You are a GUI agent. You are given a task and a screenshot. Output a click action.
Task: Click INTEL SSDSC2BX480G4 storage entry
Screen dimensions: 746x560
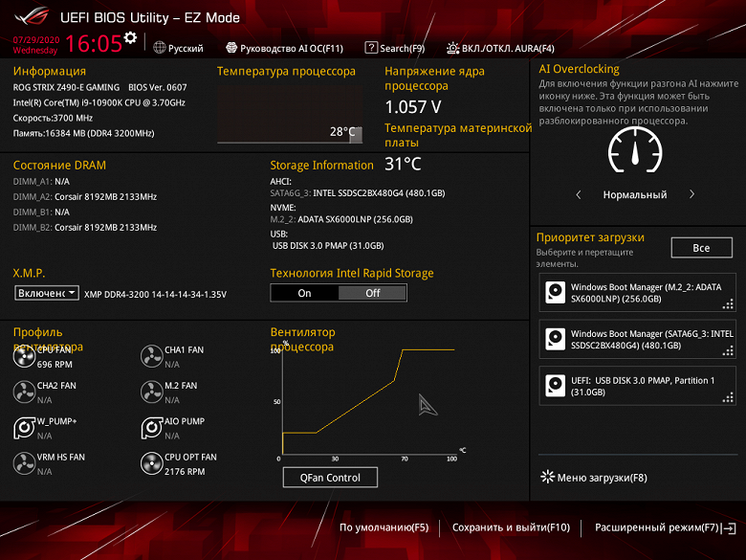coord(358,192)
